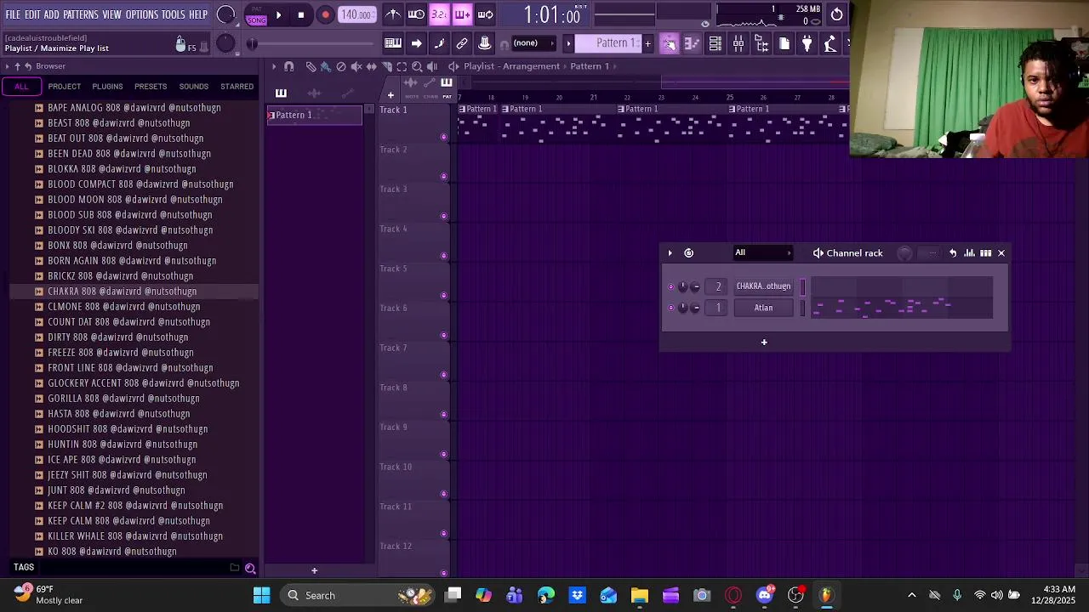Toggle playlist magnet snap icon
The width and height of the screenshot is (1089, 612).
[288, 66]
